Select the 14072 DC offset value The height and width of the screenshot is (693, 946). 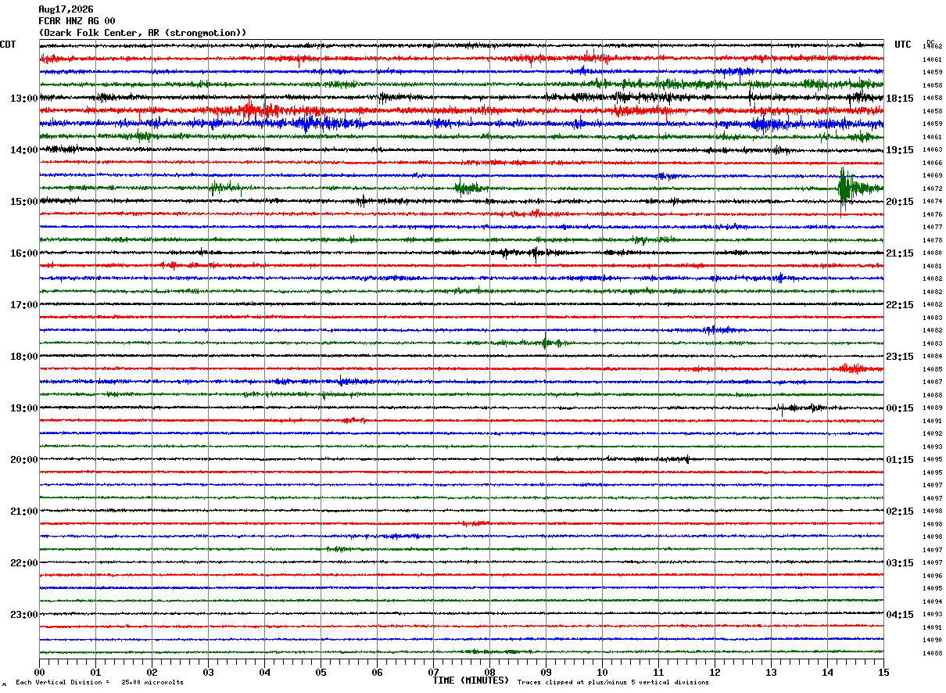tap(932, 189)
